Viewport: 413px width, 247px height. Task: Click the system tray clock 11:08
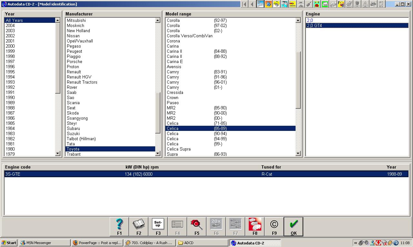click(405, 243)
